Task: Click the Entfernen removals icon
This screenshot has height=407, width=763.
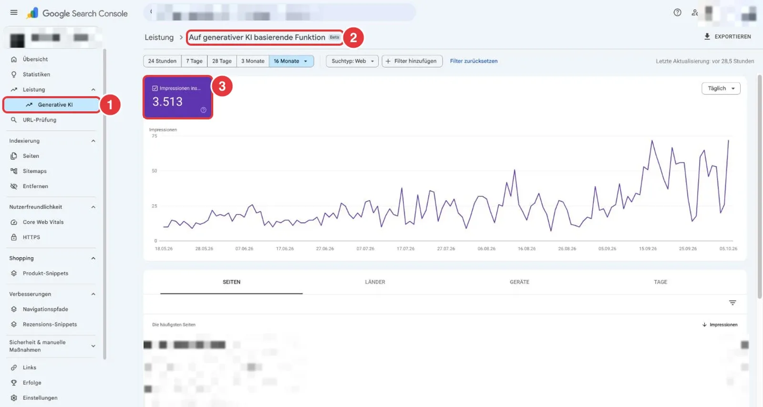Action: 14,186
